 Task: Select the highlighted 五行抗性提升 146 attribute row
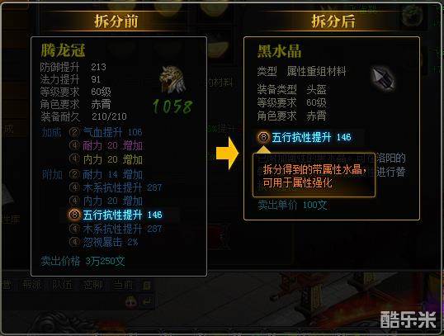click(x=119, y=215)
